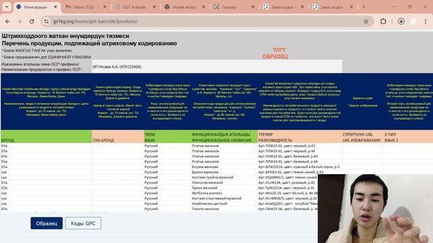The image size is (433, 243).
Task: Open the browser downloads panel
Action: pyautogui.click(x=401, y=21)
